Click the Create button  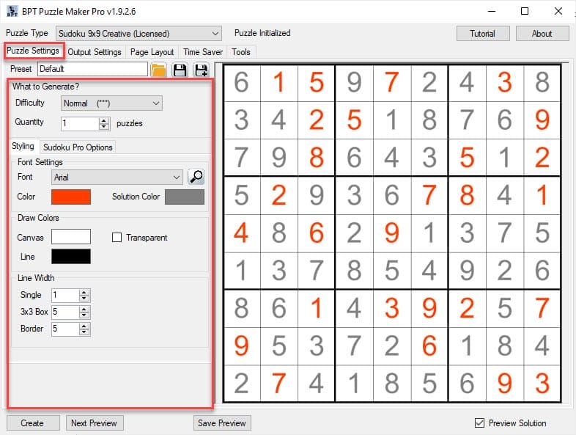pos(32,423)
